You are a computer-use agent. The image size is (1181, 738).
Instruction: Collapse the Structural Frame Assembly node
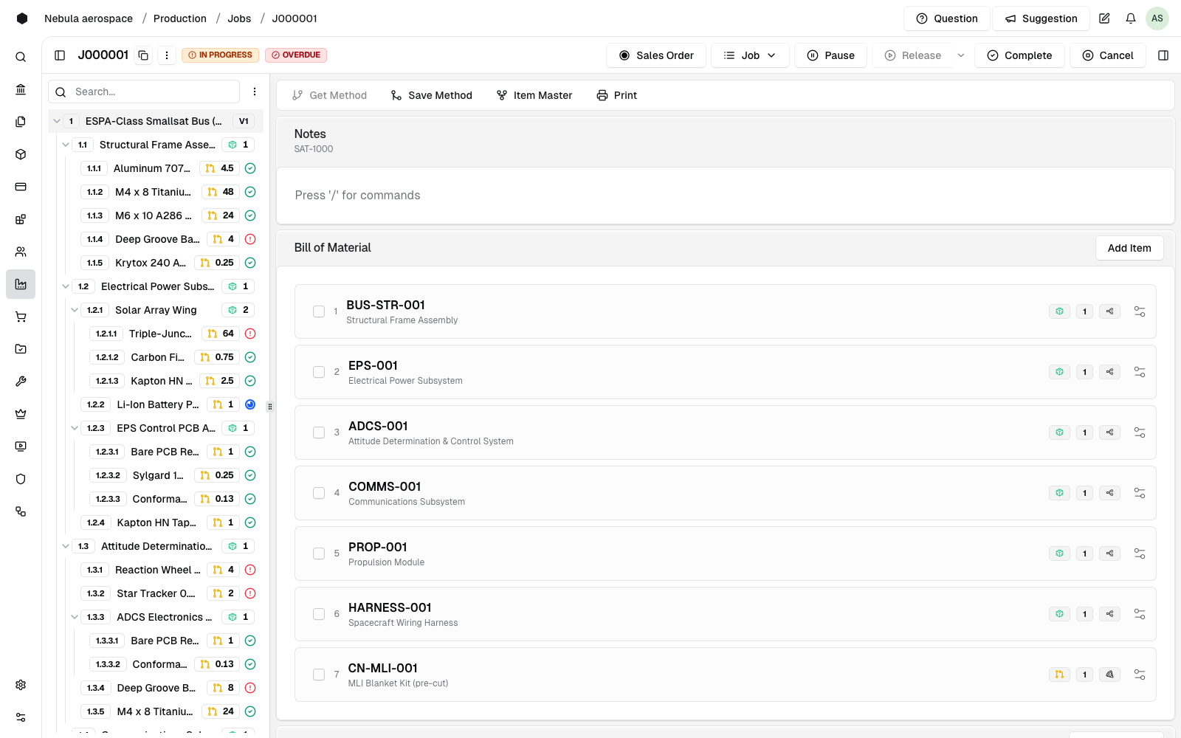66,145
